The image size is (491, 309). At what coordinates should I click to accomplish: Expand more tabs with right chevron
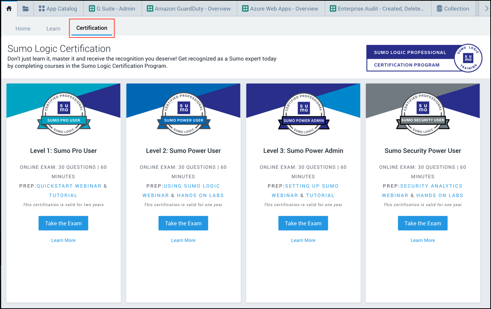pyautogui.click(x=486, y=8)
